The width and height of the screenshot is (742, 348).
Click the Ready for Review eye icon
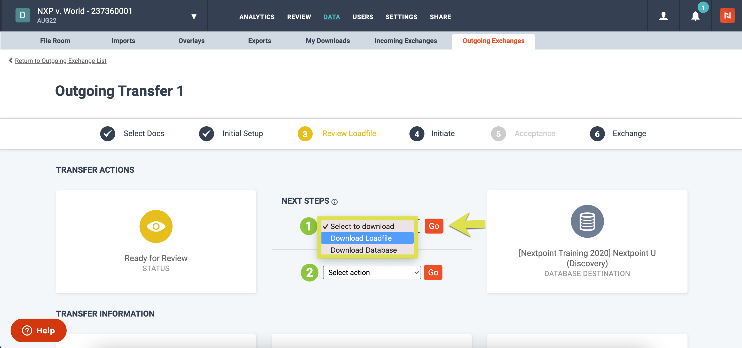click(156, 226)
